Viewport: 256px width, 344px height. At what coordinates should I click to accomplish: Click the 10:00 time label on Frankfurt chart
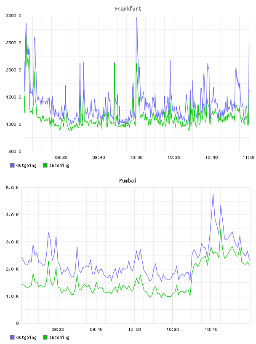[136, 158]
